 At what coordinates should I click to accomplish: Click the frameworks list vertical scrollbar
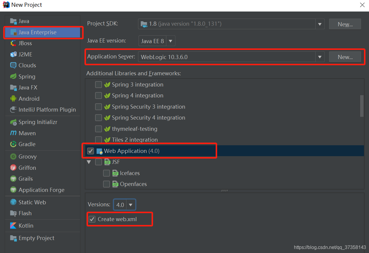click(x=362, y=106)
